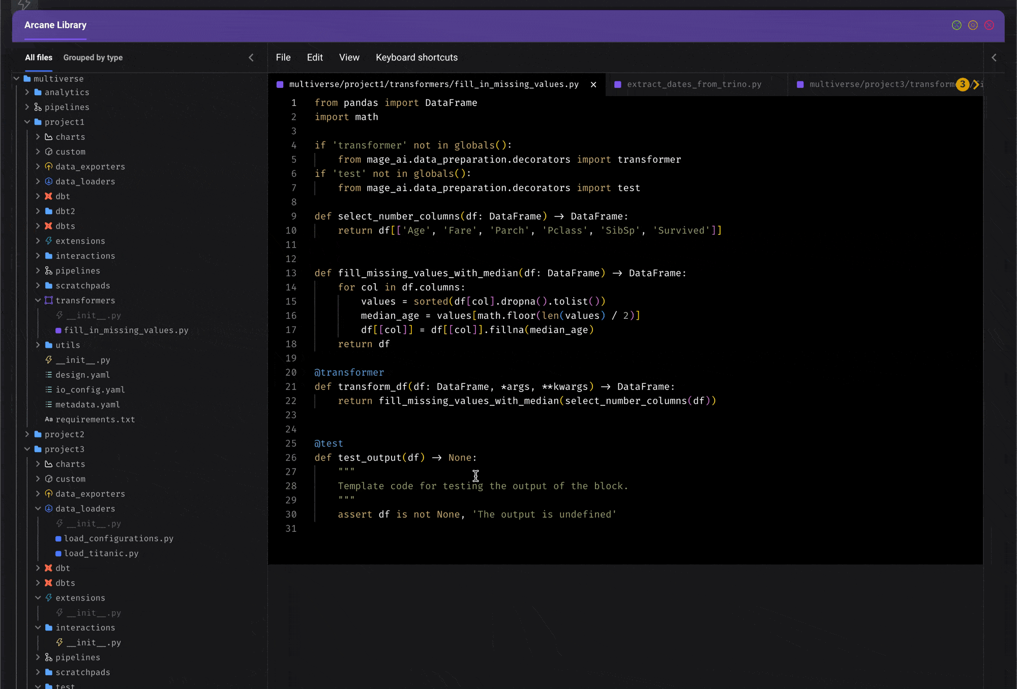Open load_configurations.py file
Image resolution: width=1017 pixels, height=689 pixels.
(x=118, y=538)
